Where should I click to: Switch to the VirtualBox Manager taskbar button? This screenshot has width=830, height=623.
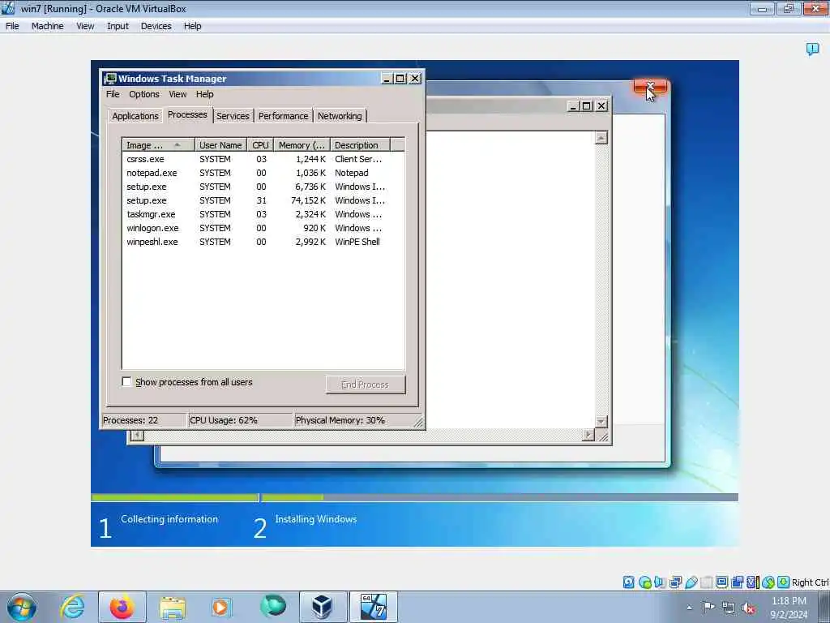point(323,607)
